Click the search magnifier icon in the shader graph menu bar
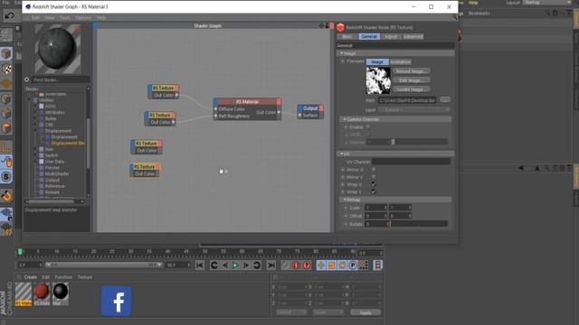This screenshot has height=325, width=579. (x=454, y=17)
